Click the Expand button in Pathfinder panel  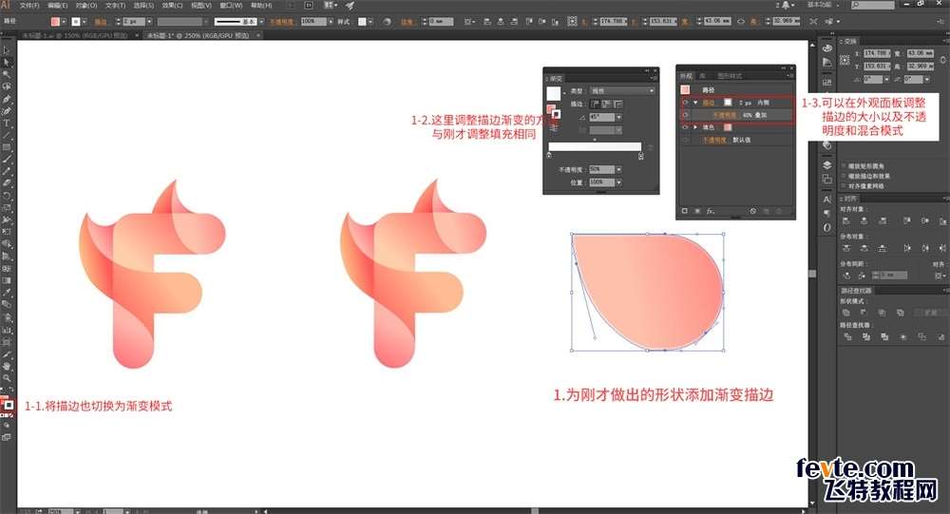click(x=931, y=313)
